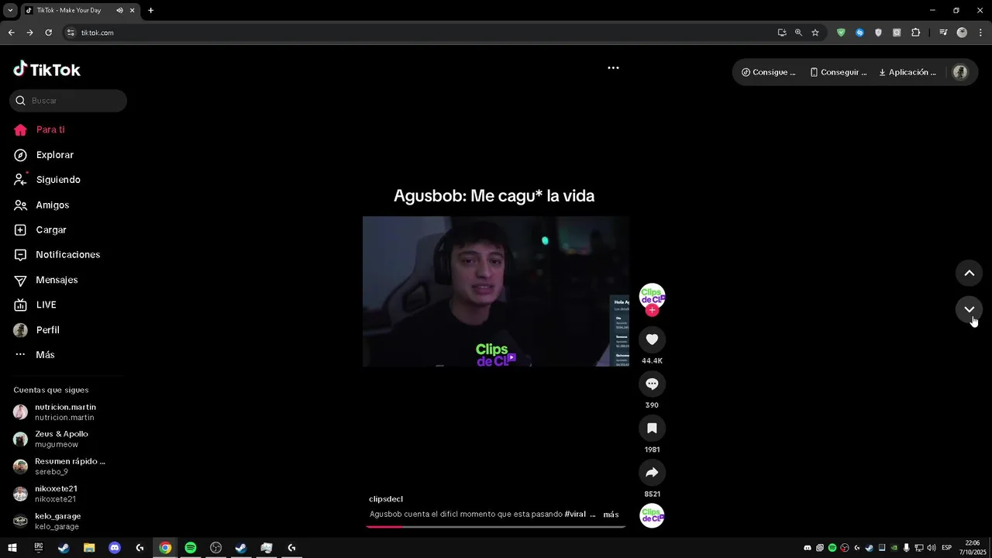Screen dimensions: 992x558
Task: Open your profile avatar at top right
Action: pos(960,72)
